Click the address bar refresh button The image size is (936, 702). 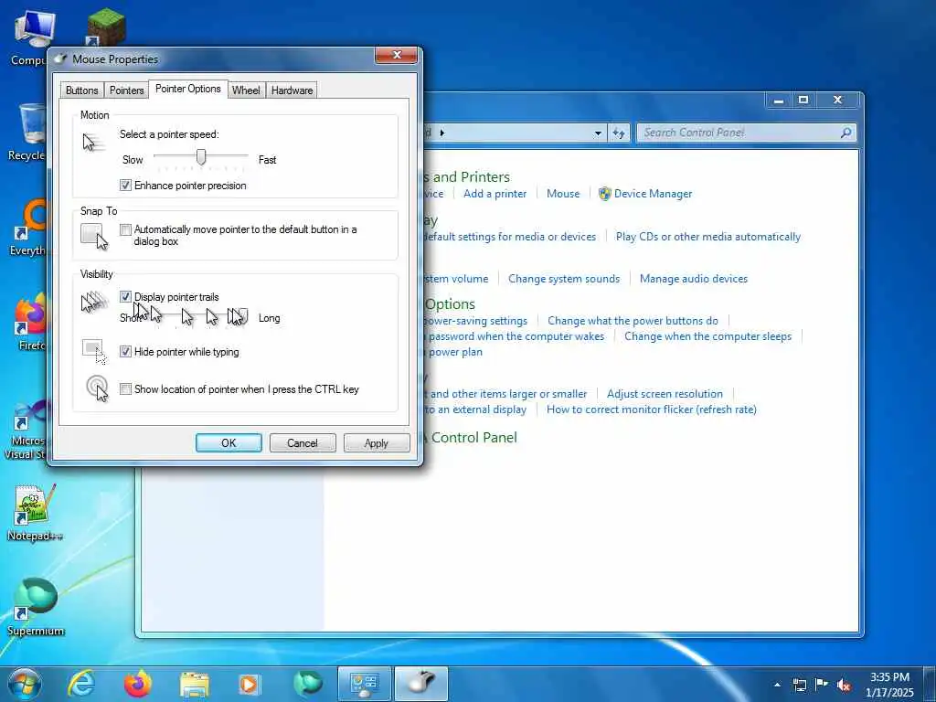619,133
